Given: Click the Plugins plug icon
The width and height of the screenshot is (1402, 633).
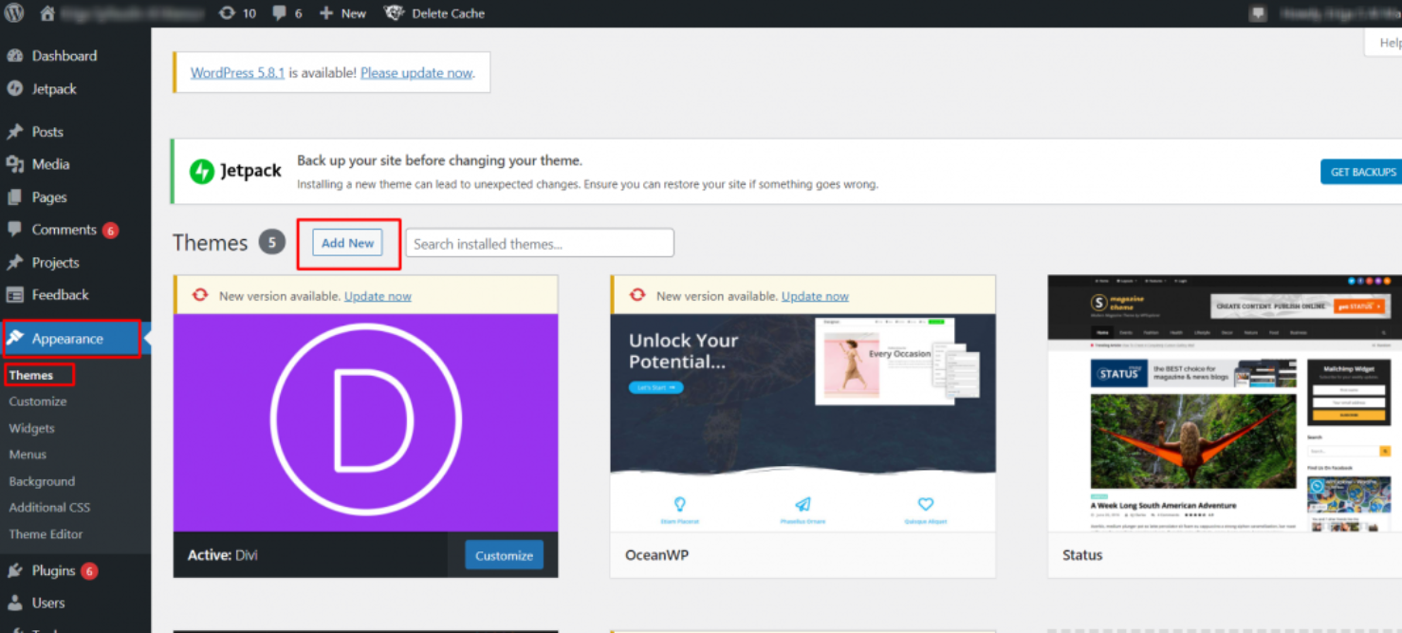Looking at the screenshot, I should click(15, 570).
